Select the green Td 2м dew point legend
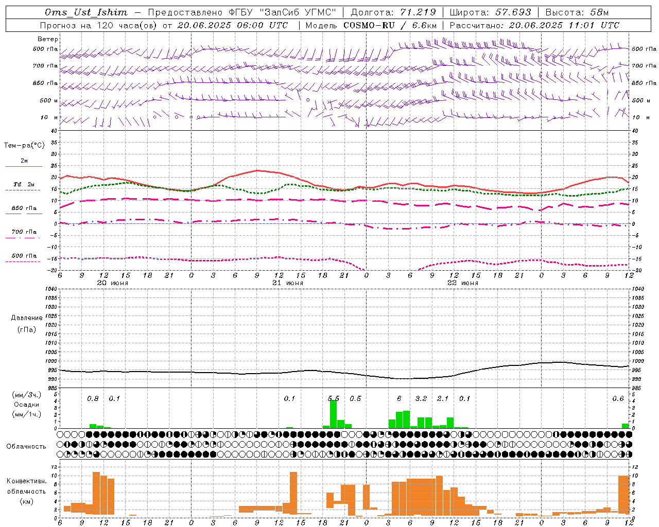 tap(24, 186)
